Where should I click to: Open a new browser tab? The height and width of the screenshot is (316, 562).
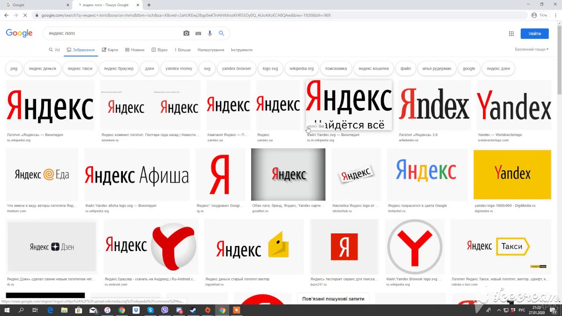coord(149,5)
